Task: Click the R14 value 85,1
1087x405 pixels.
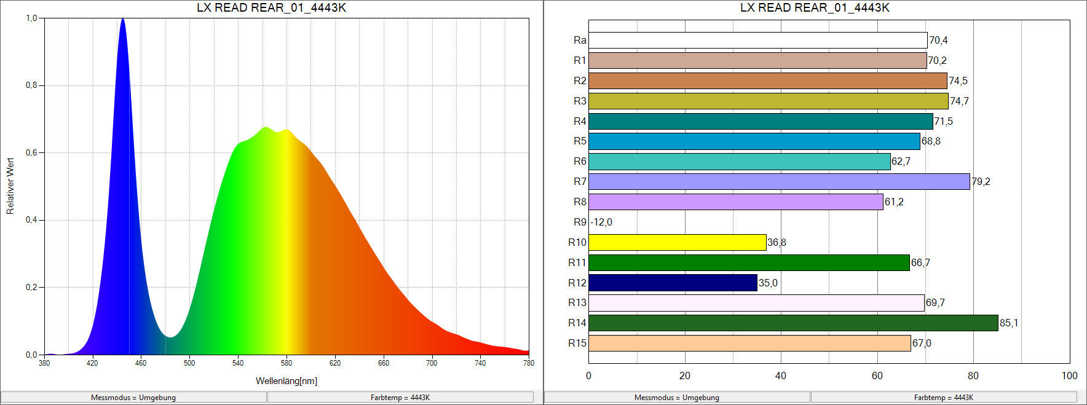Action: point(1009,323)
